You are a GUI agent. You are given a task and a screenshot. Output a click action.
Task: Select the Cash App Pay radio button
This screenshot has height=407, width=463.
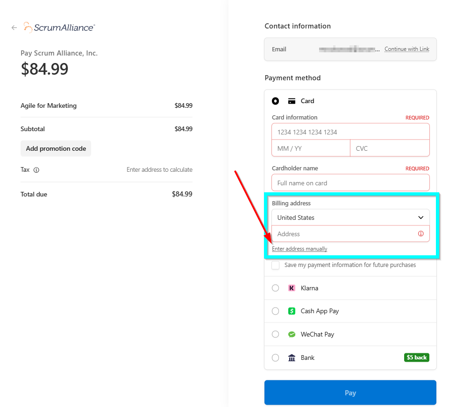pyautogui.click(x=275, y=311)
